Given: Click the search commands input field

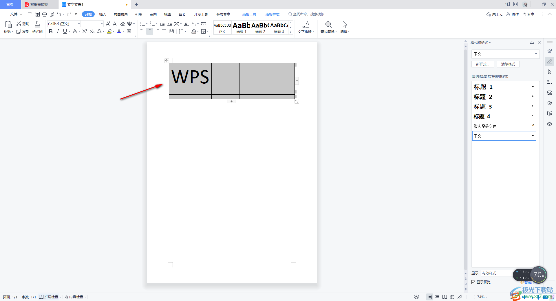Looking at the screenshot, I should 306,14.
